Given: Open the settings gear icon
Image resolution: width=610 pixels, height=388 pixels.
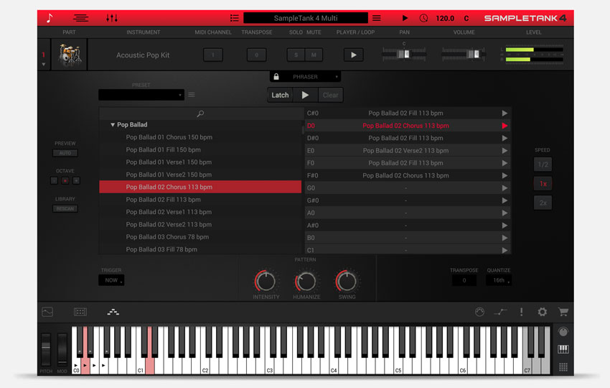Looking at the screenshot, I should (x=542, y=312).
